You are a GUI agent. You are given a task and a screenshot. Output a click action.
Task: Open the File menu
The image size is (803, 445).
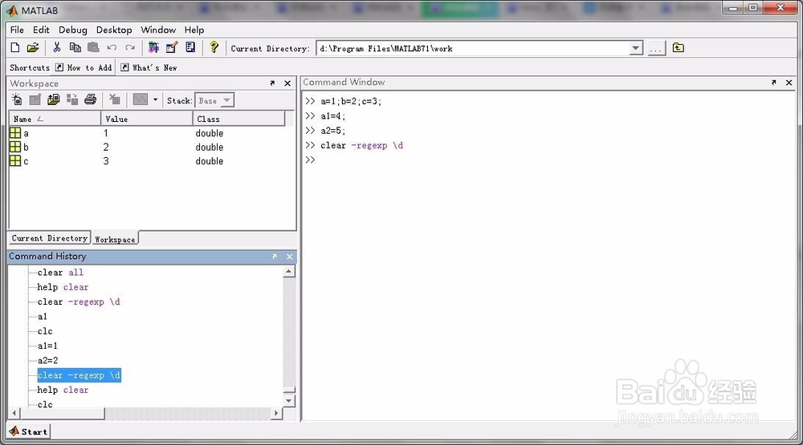[17, 30]
